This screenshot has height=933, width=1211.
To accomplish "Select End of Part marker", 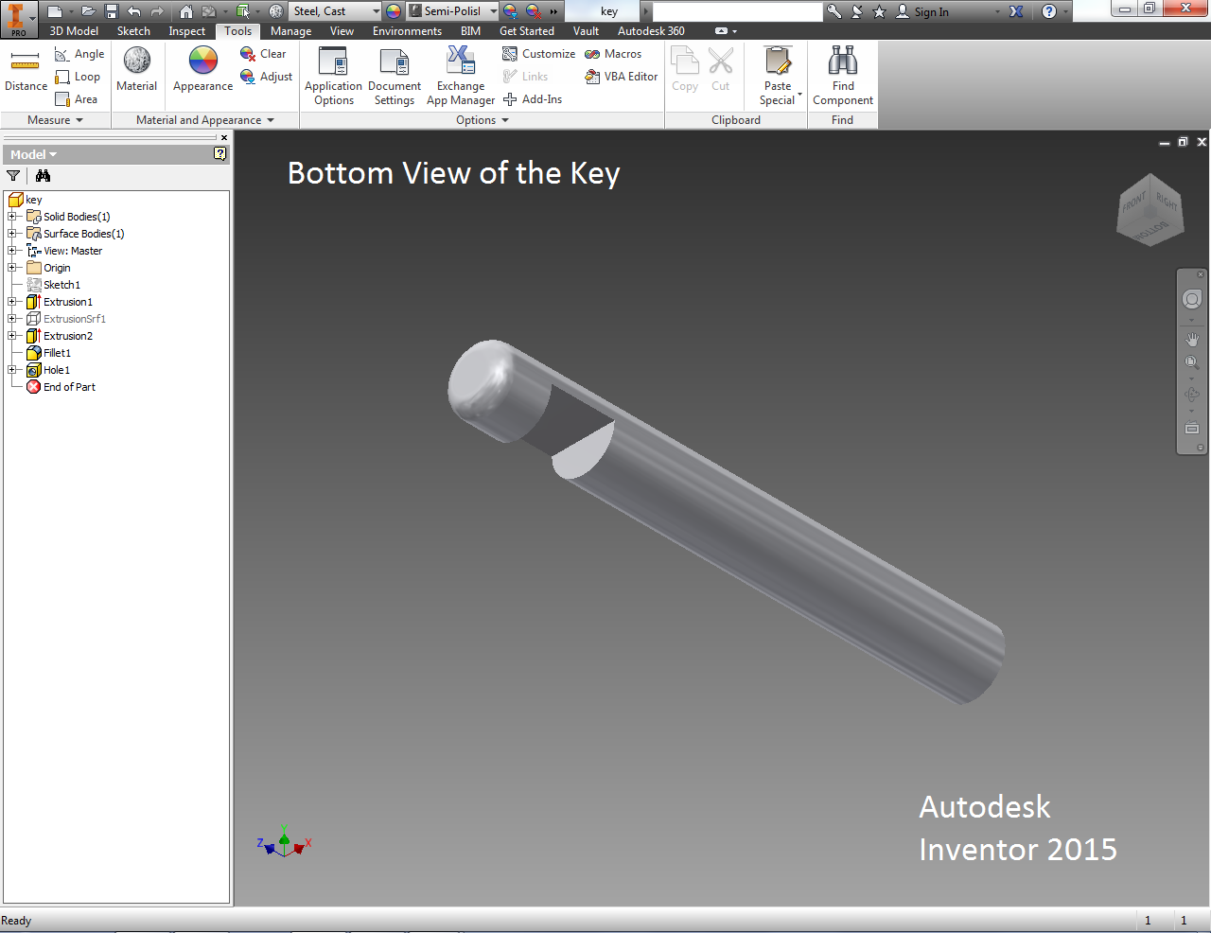I will (69, 387).
